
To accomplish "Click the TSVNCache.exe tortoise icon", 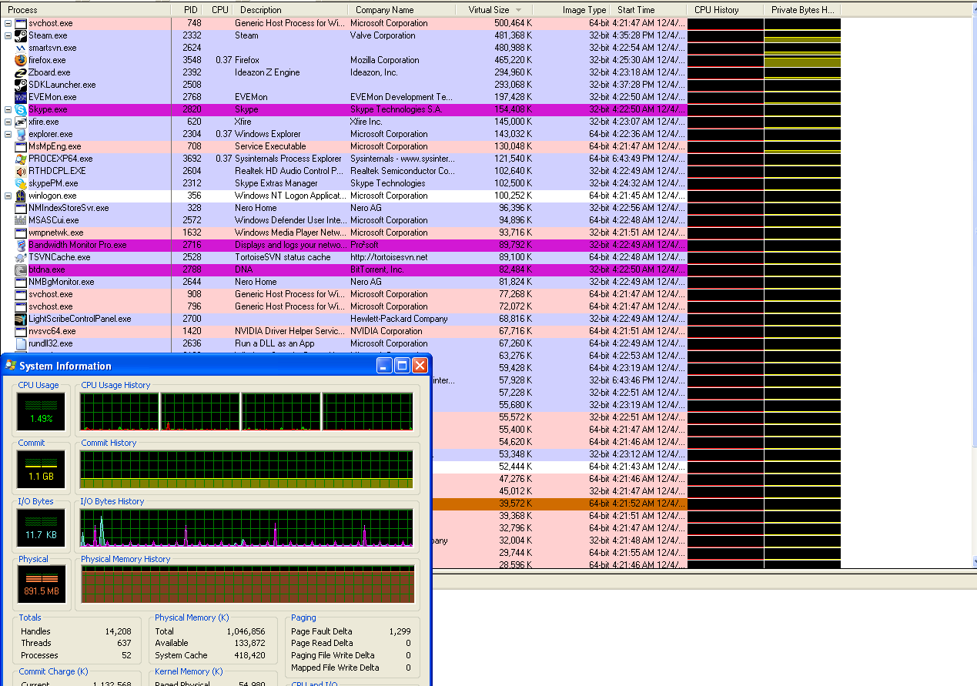I will (x=21, y=257).
